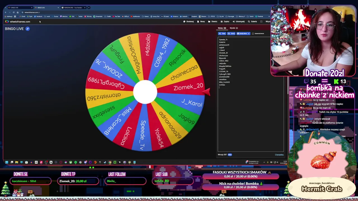358x201 pixels.
Task: Edit the BINGO LIVE title with the pencil icon
Action: coord(27,29)
